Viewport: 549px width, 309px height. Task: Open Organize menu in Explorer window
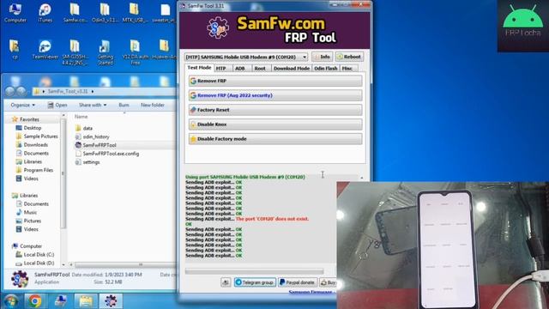(23, 105)
